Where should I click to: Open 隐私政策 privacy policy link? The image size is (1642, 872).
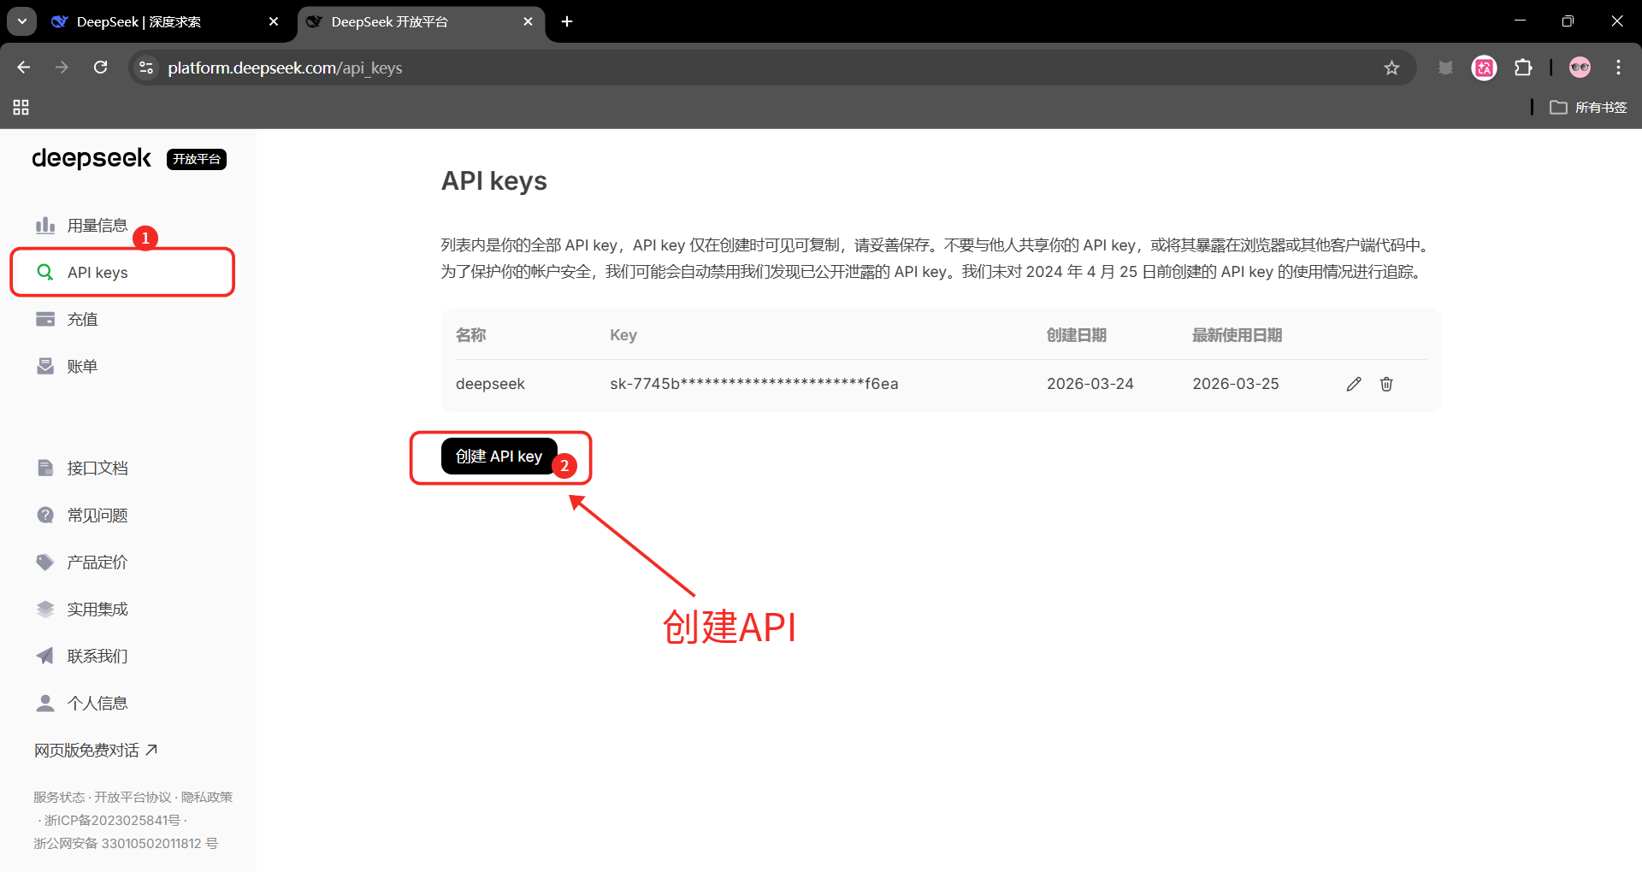pyautogui.click(x=207, y=798)
